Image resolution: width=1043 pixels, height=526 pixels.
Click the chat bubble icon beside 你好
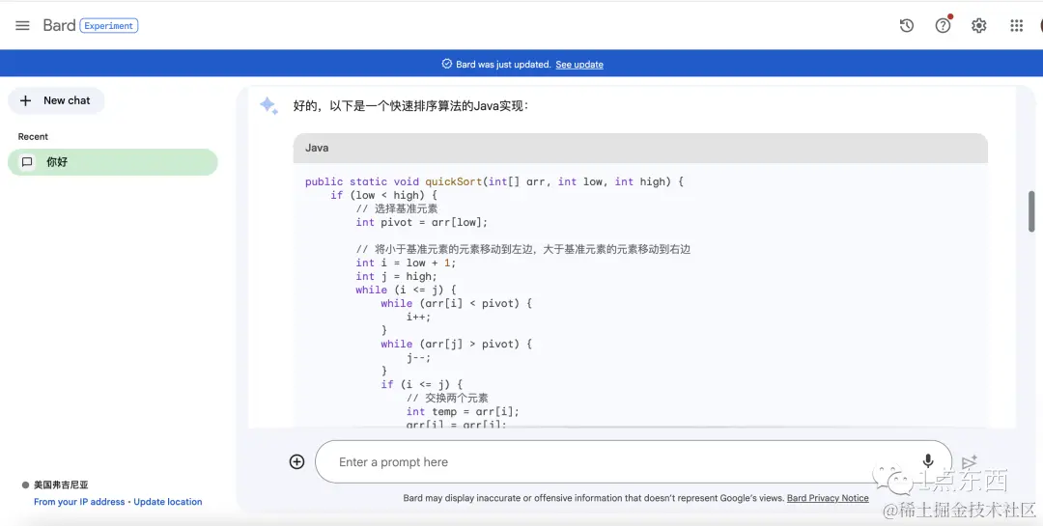coord(27,161)
